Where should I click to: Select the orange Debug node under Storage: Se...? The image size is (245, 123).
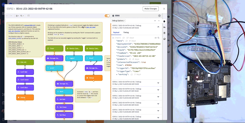[x=94, y=78]
